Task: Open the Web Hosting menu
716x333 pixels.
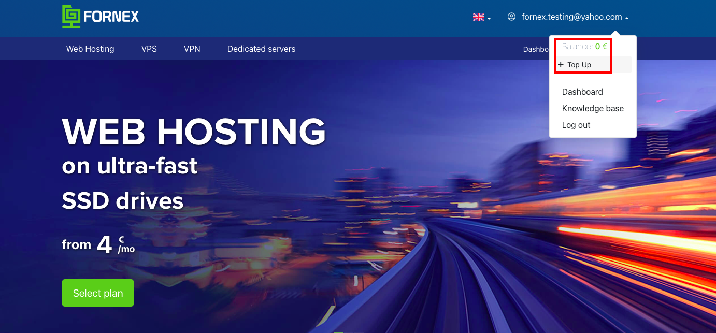Action: pyautogui.click(x=90, y=49)
